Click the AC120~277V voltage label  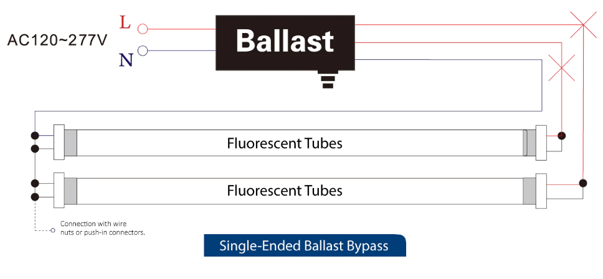(x=57, y=40)
